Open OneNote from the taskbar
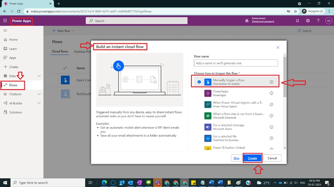 click(139, 183)
